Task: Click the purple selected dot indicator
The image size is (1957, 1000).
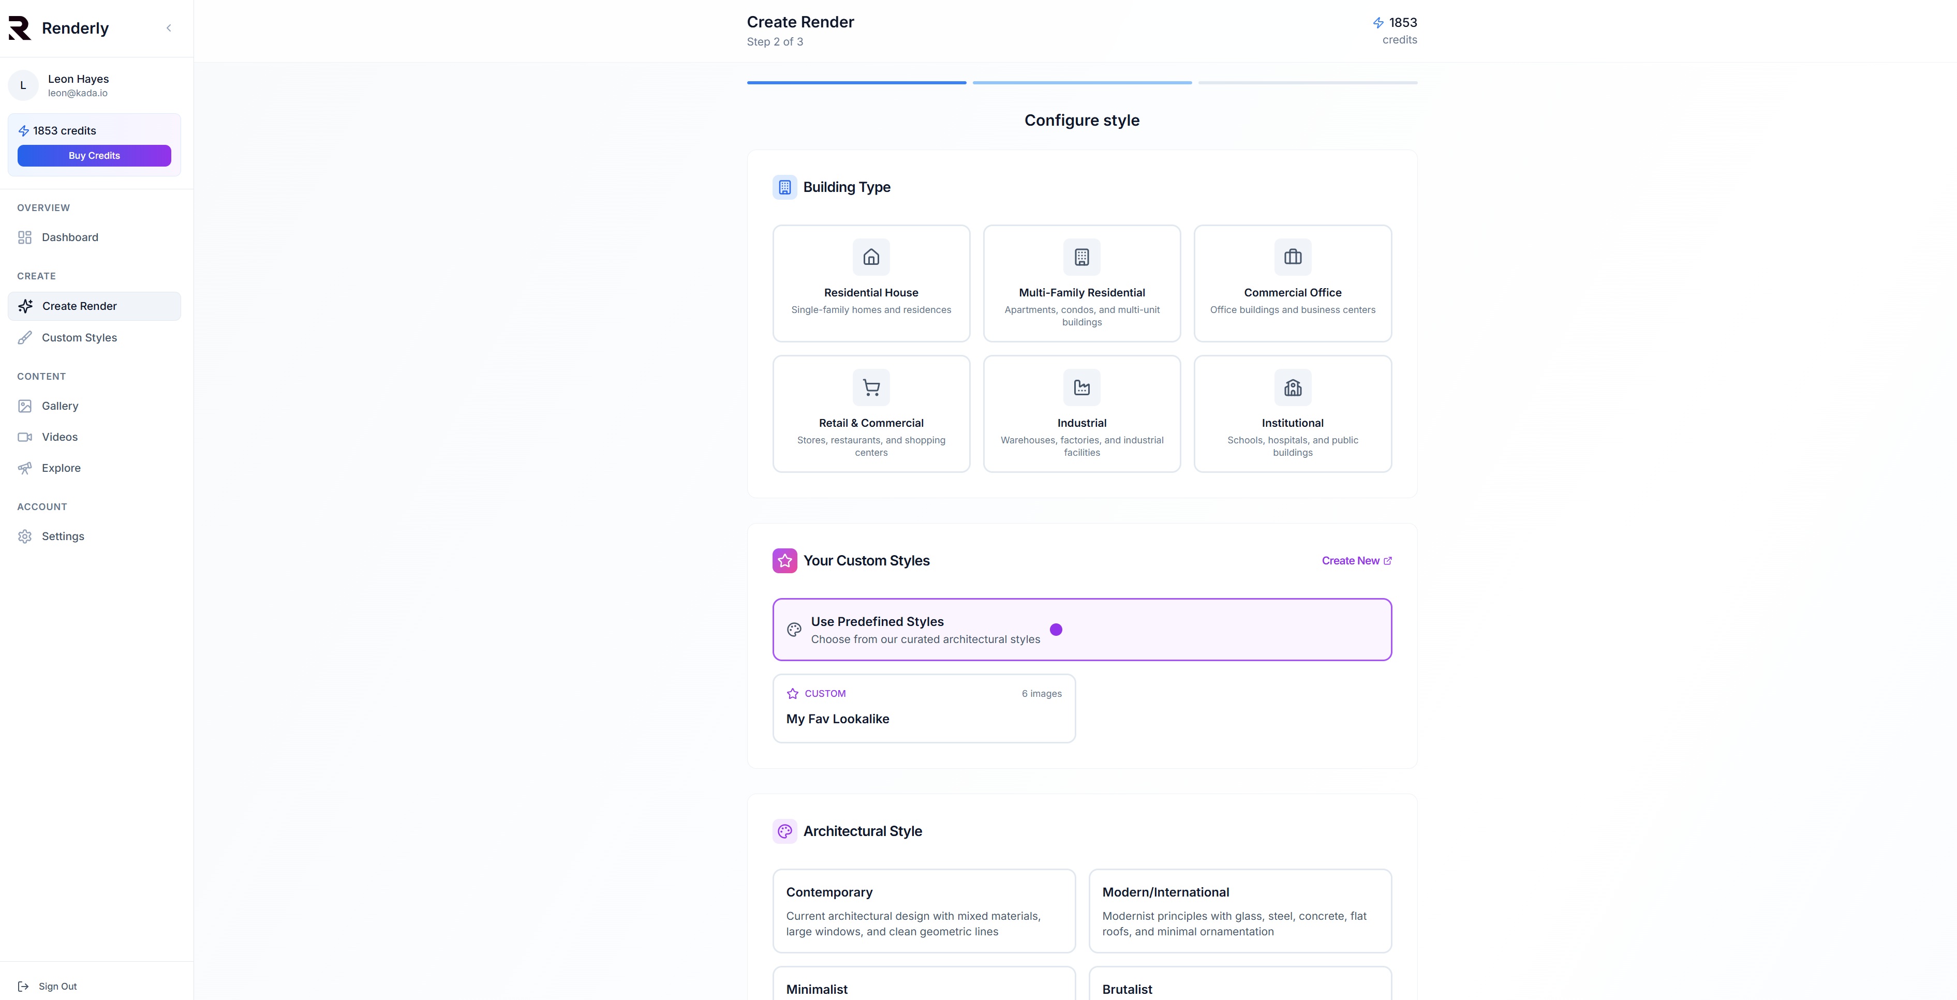Action: 1056,630
